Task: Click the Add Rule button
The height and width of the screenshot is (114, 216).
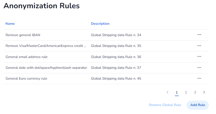Action: (x=198, y=105)
